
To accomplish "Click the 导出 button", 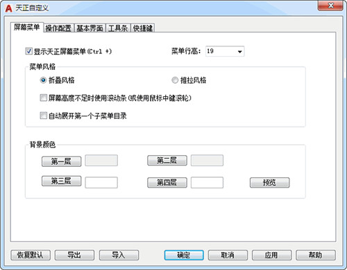I will 74,255.
